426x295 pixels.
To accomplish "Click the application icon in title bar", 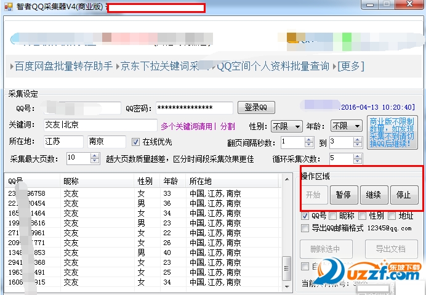I will [9, 7].
